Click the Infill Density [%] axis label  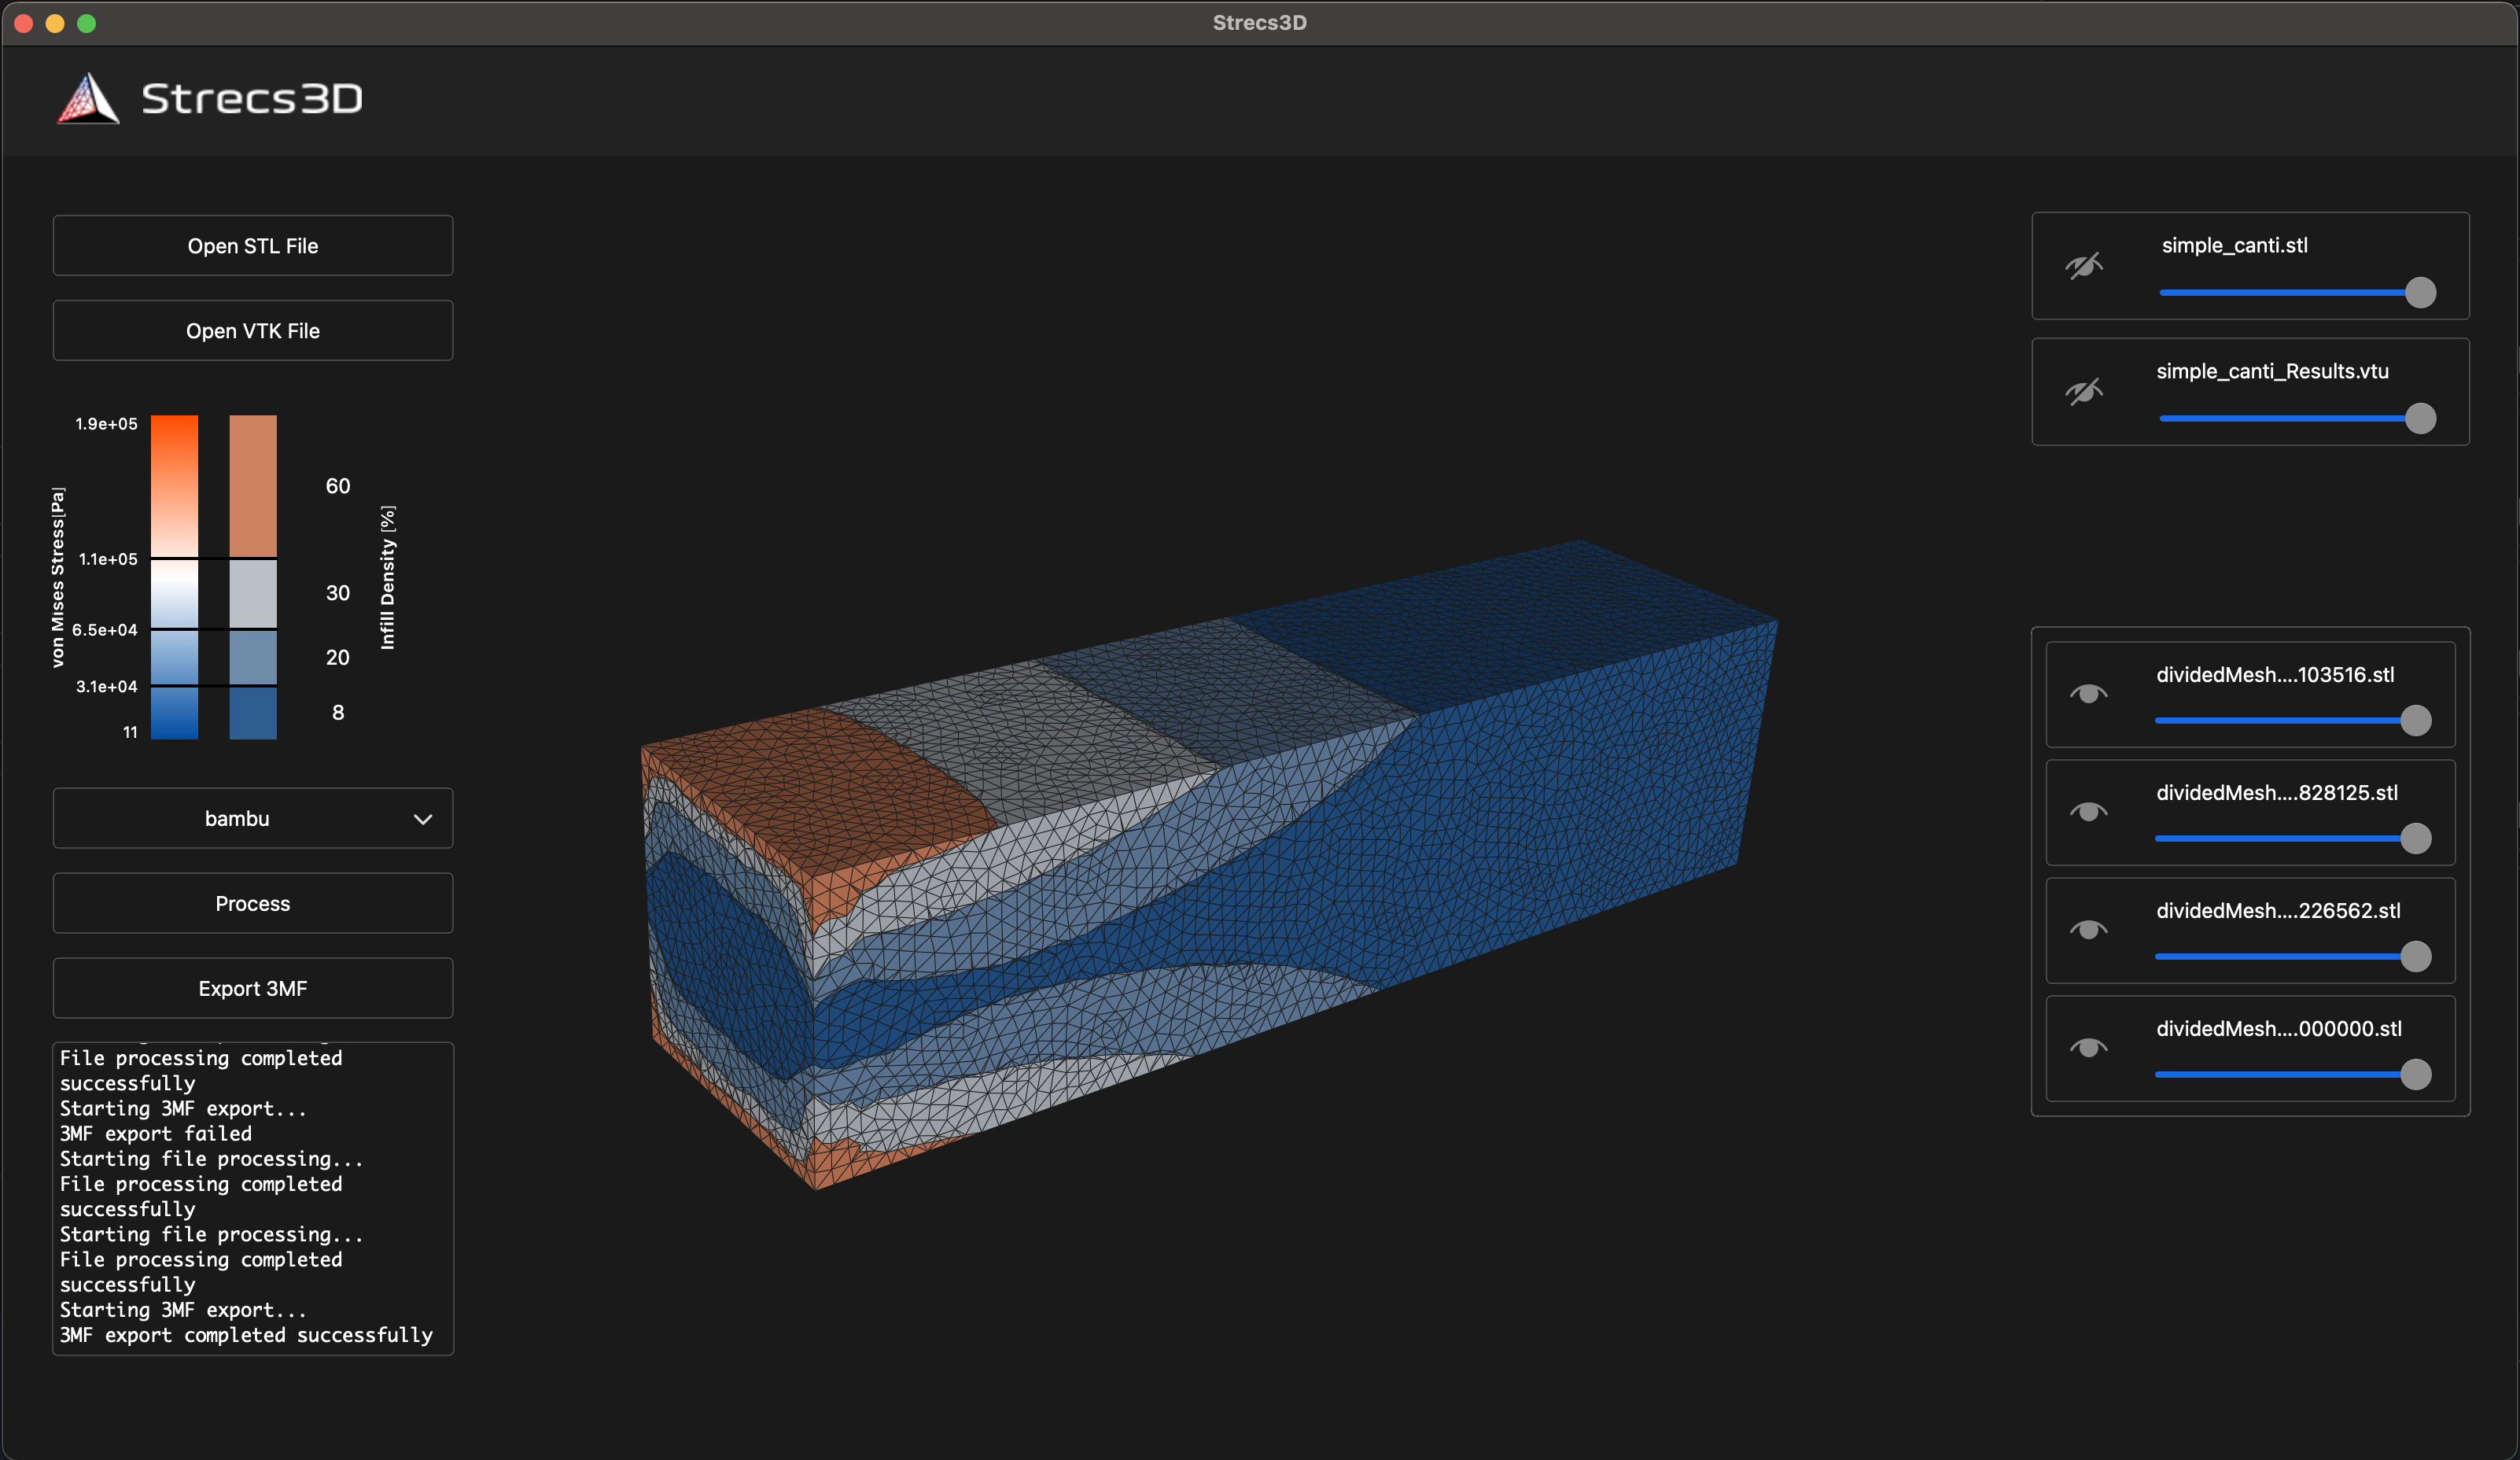point(388,577)
